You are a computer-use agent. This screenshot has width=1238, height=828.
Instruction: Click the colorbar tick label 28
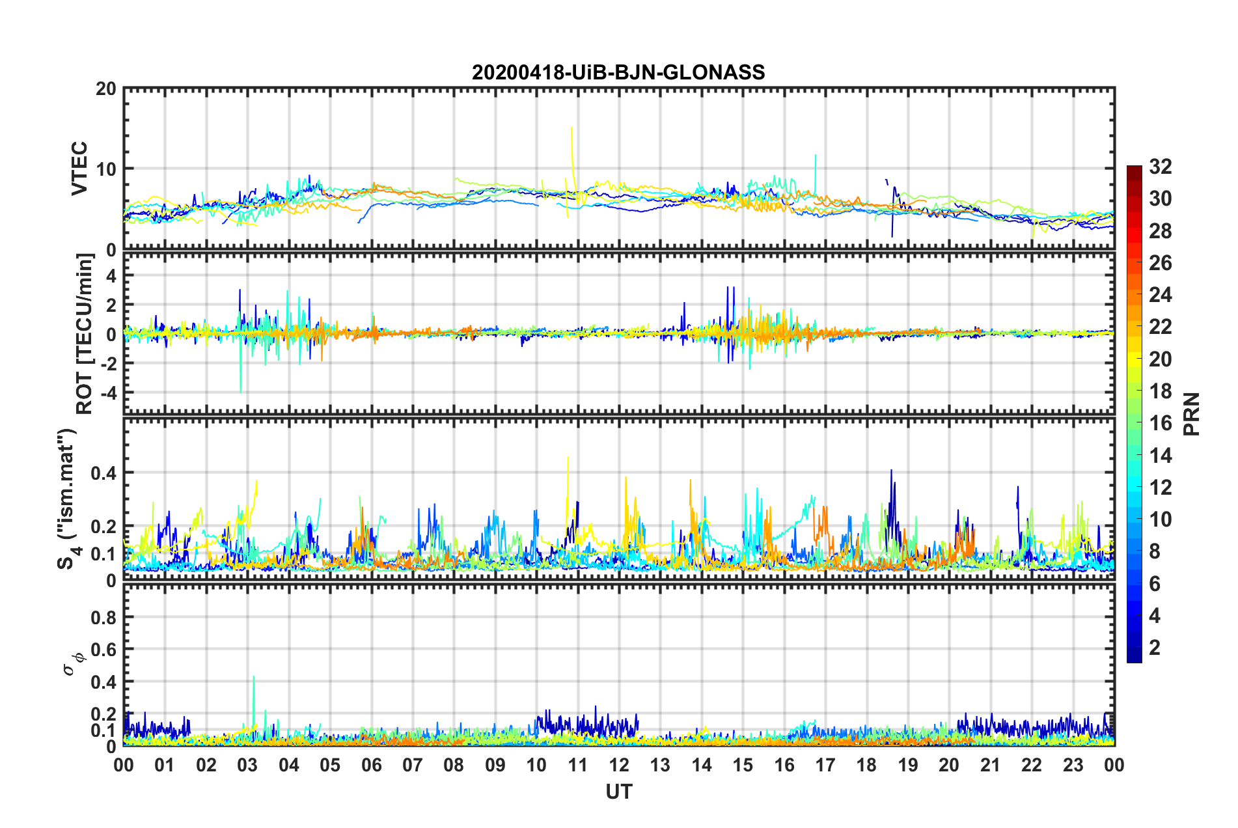tap(1160, 231)
